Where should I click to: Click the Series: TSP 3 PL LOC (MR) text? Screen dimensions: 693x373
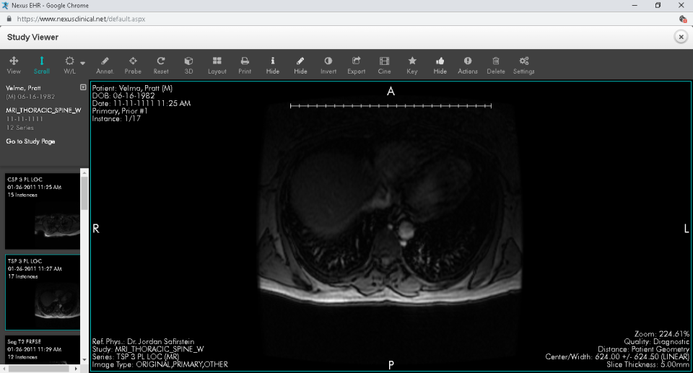click(x=136, y=356)
